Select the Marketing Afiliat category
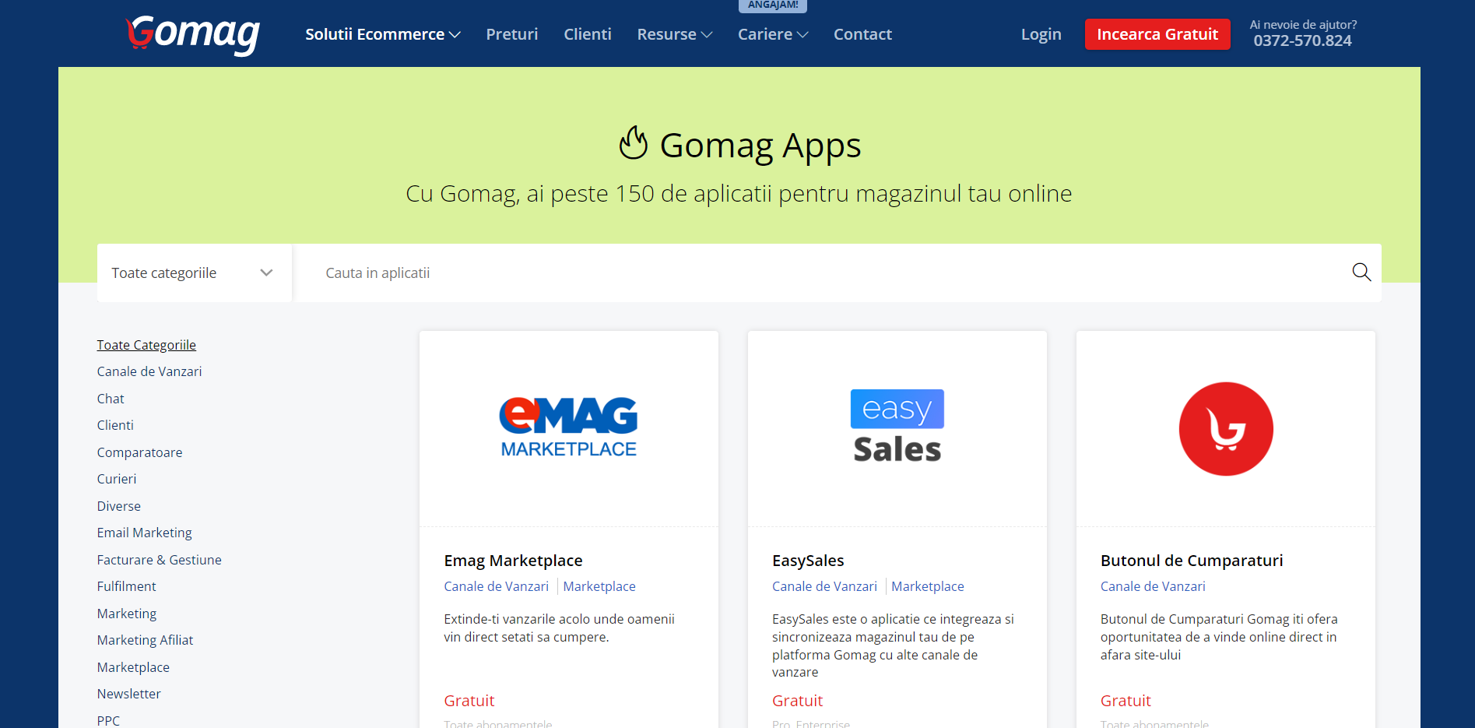The height and width of the screenshot is (728, 1475). coord(145,640)
